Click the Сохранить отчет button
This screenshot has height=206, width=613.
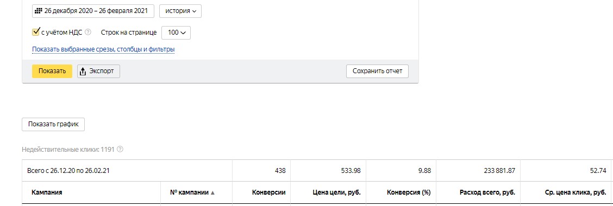(377, 72)
